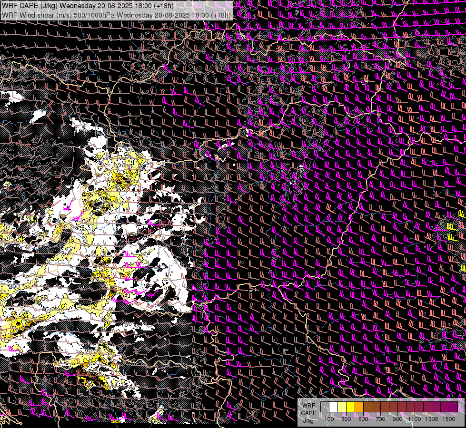Click the J/kg unit label in legend

pos(308,421)
